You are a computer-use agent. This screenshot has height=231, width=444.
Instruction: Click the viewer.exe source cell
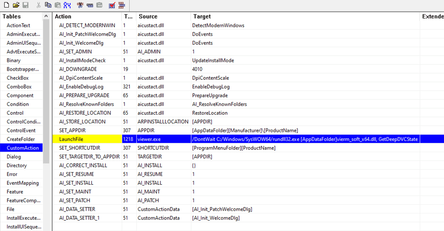click(x=150, y=139)
